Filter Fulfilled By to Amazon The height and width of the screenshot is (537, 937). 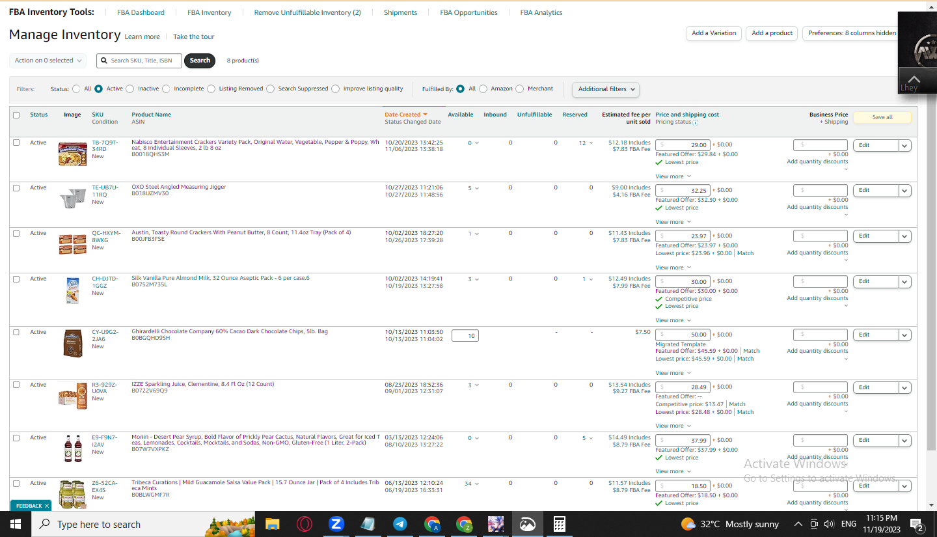coord(483,89)
